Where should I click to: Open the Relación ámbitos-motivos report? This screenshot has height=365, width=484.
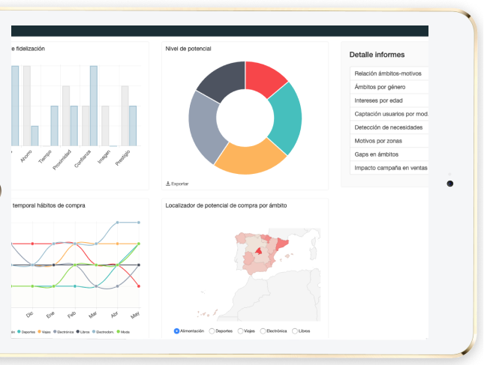coord(388,73)
